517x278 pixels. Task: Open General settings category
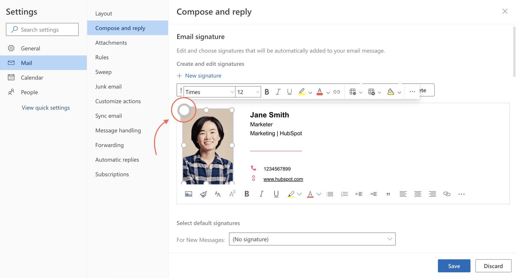(x=43, y=48)
